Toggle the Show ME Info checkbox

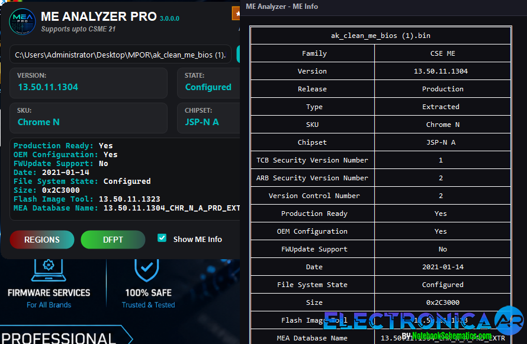point(162,238)
